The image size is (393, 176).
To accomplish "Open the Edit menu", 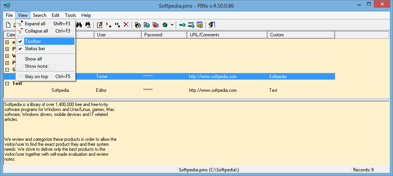I will click(x=56, y=15).
